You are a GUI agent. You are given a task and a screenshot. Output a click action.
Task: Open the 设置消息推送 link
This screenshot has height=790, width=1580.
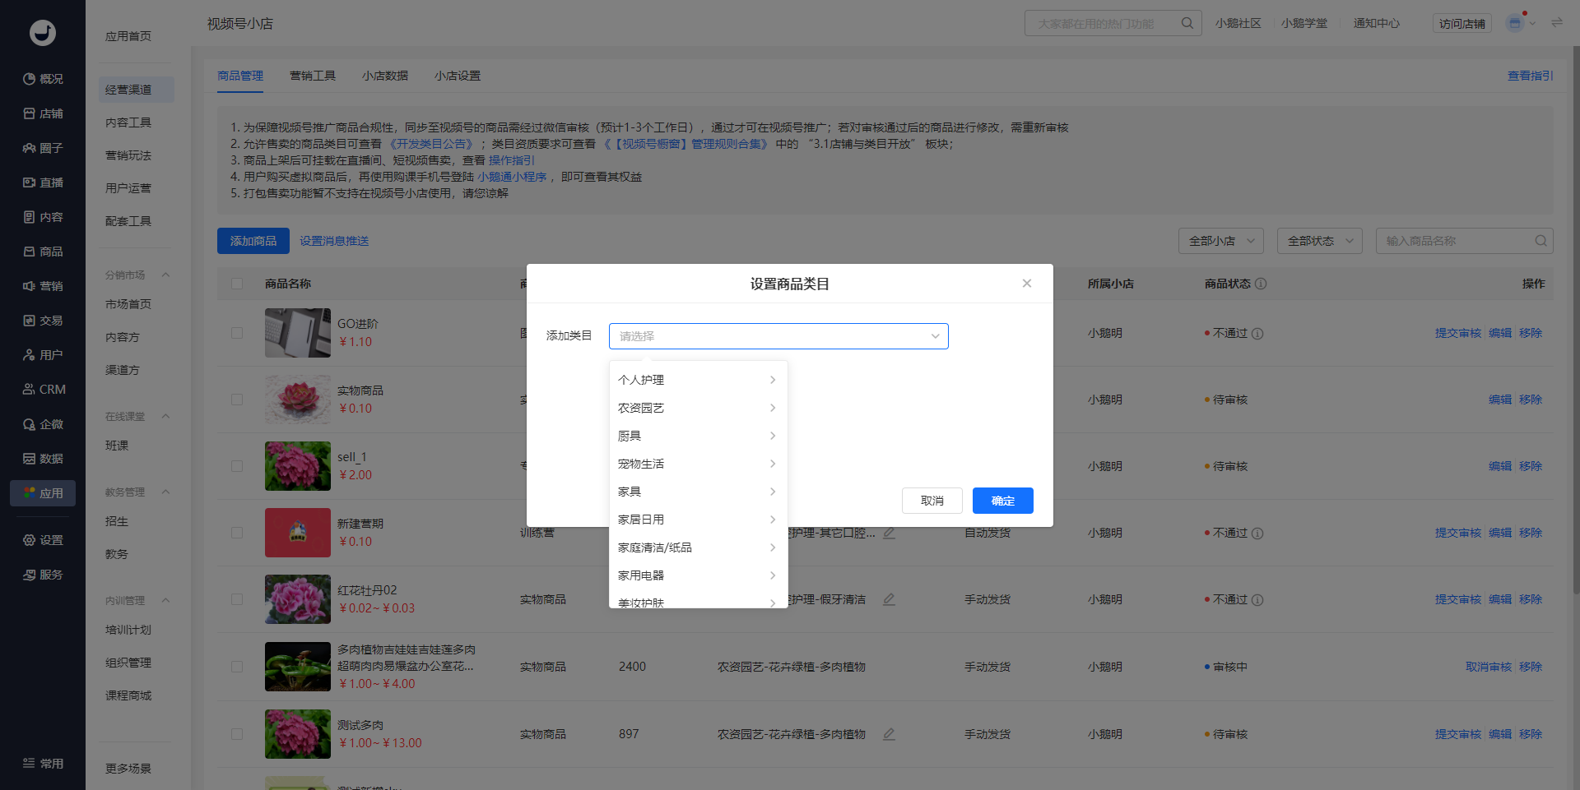coord(334,241)
